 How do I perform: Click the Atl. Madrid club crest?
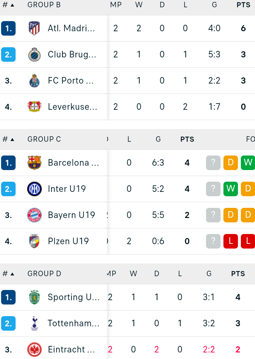34,28
